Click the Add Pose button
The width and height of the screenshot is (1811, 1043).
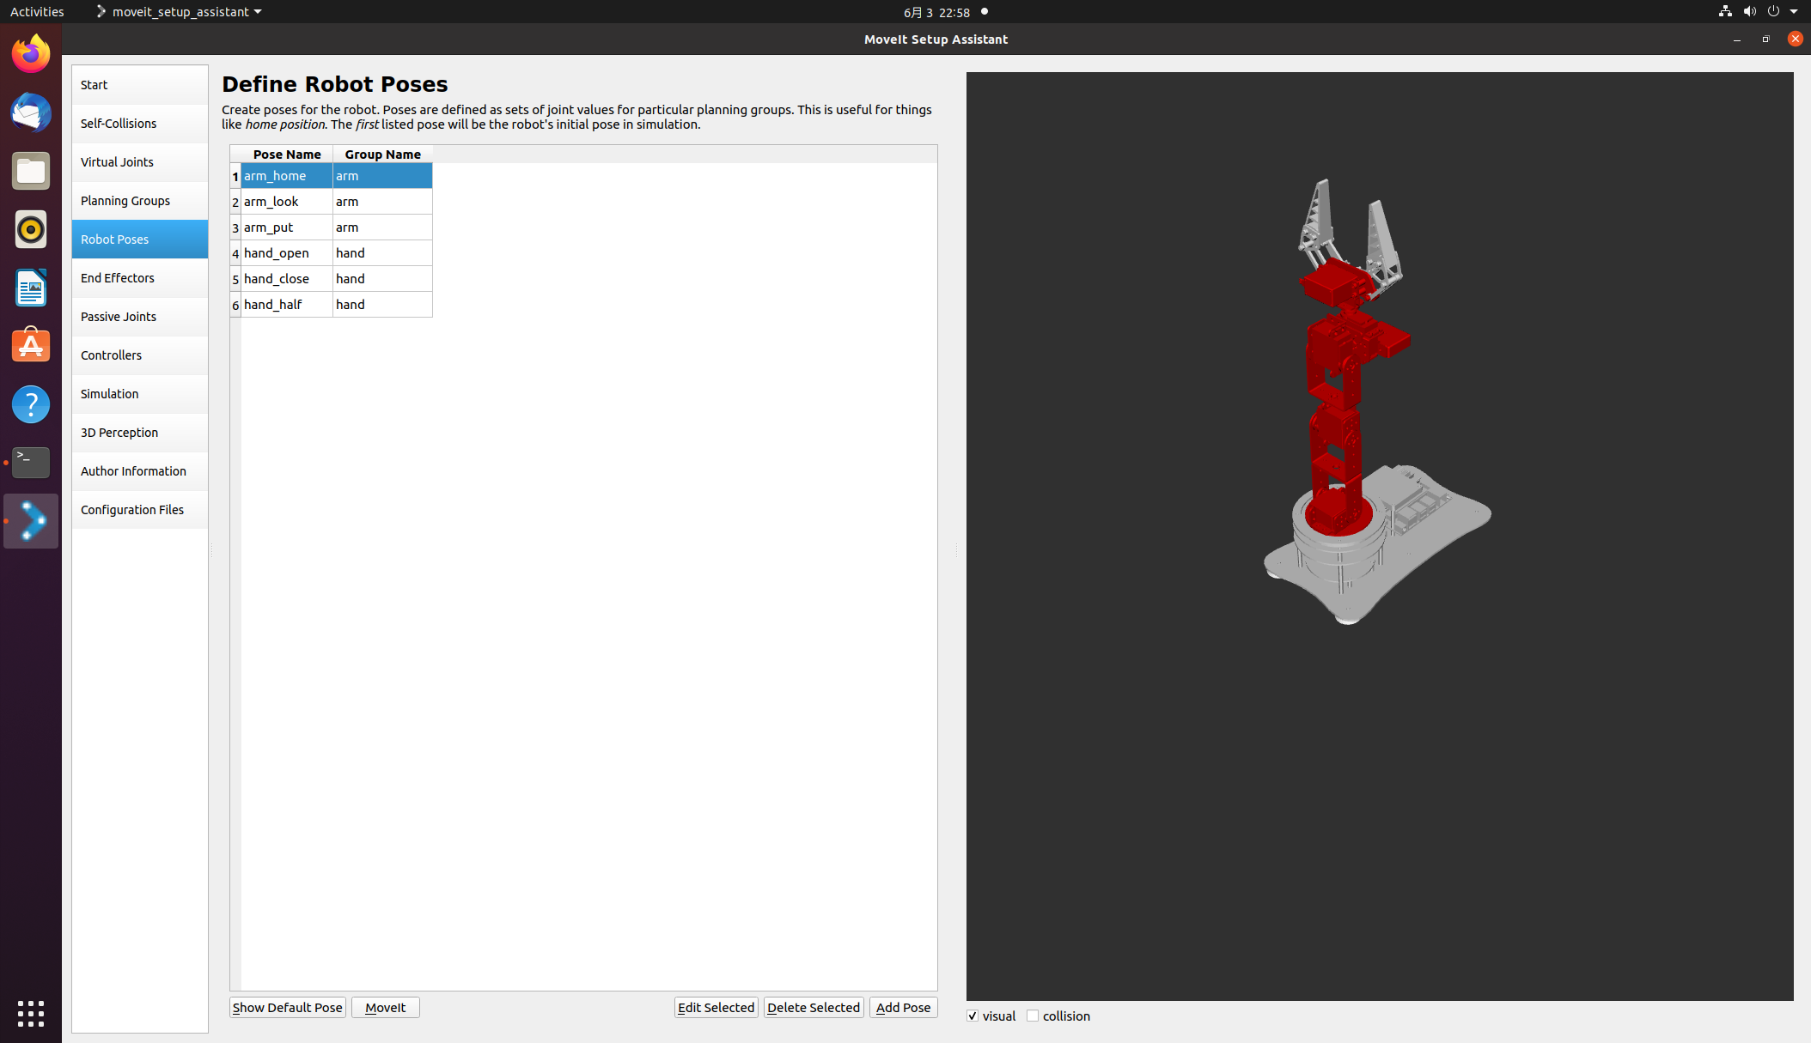pos(903,1007)
